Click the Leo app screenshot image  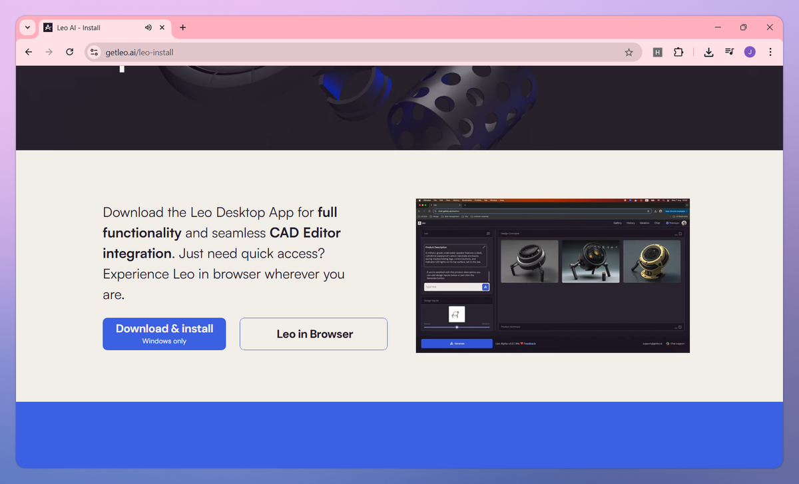click(x=553, y=276)
